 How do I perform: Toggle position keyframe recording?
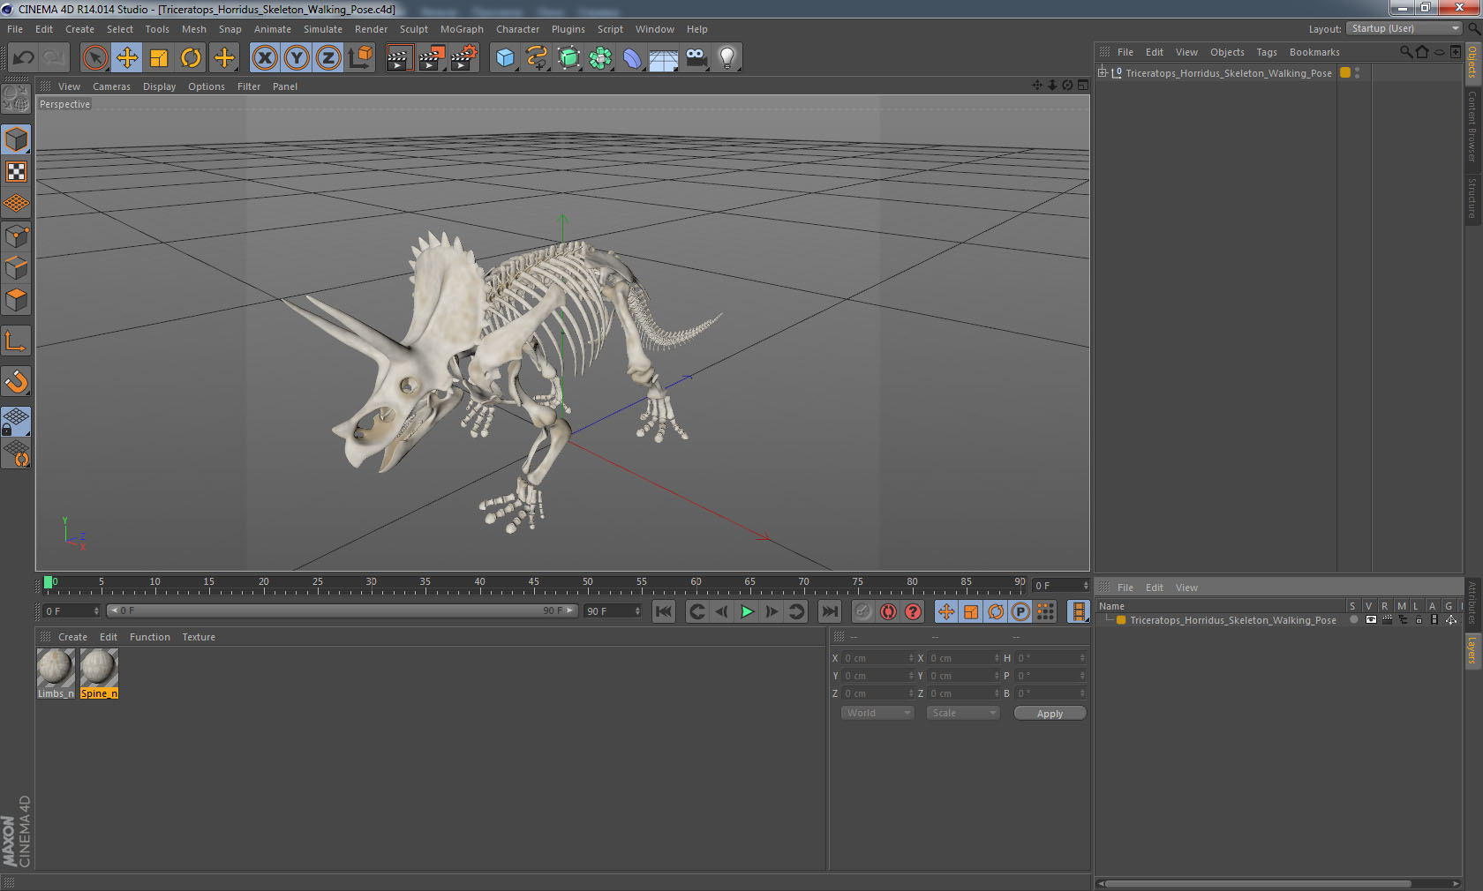[x=946, y=611]
